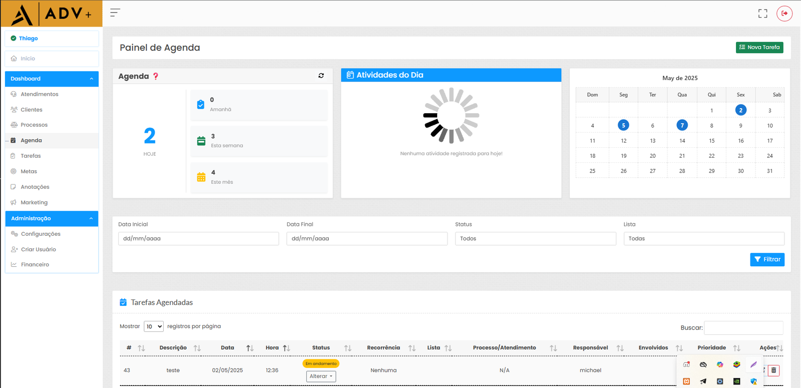Click the Windows Security tray icon
Image resolution: width=801 pixels, height=388 pixels.
pyautogui.click(x=753, y=381)
